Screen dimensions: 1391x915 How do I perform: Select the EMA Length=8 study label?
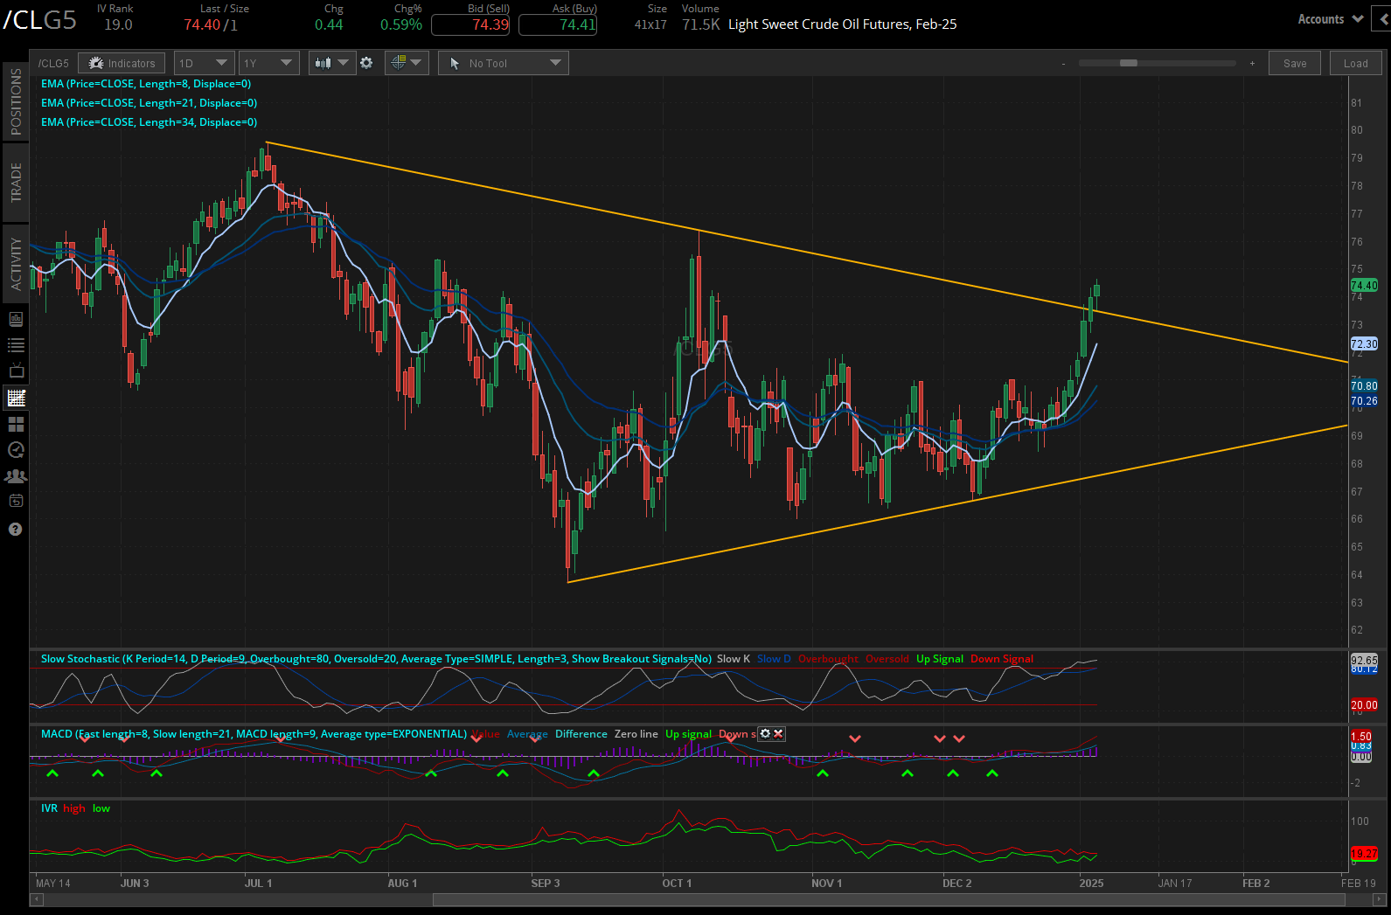click(146, 84)
